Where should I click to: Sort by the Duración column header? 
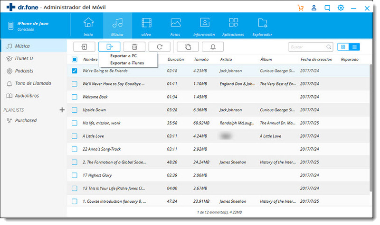[176, 59]
